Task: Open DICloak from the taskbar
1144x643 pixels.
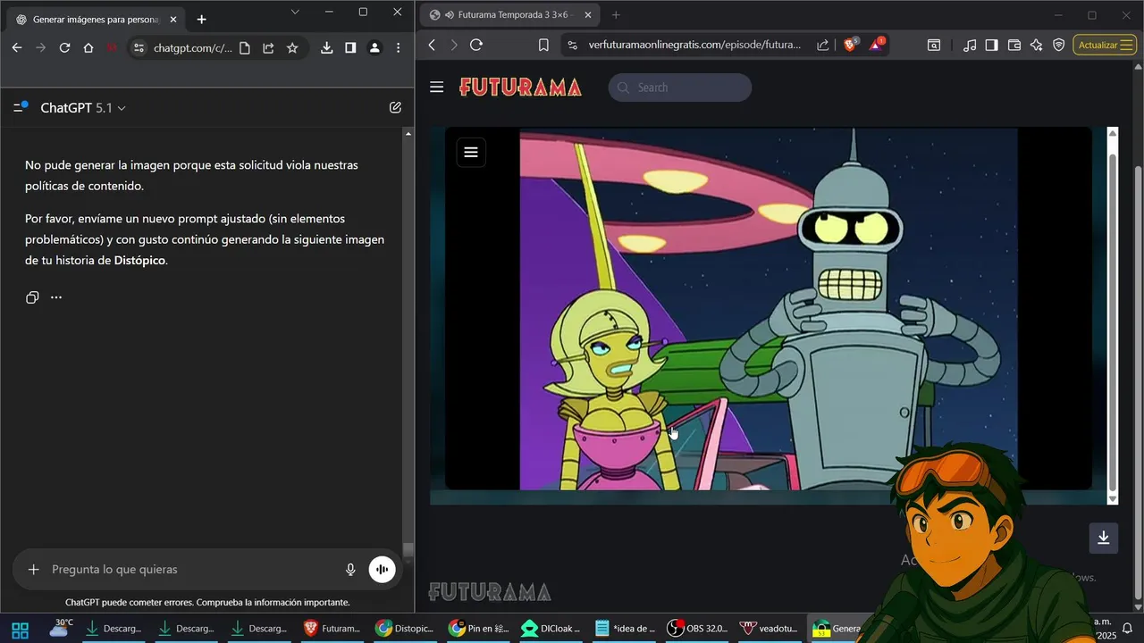Action: pyautogui.click(x=551, y=629)
